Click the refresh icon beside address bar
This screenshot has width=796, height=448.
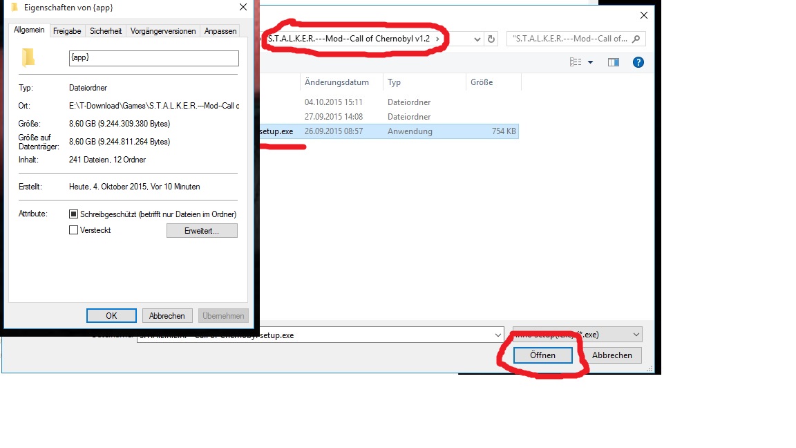pyautogui.click(x=491, y=39)
